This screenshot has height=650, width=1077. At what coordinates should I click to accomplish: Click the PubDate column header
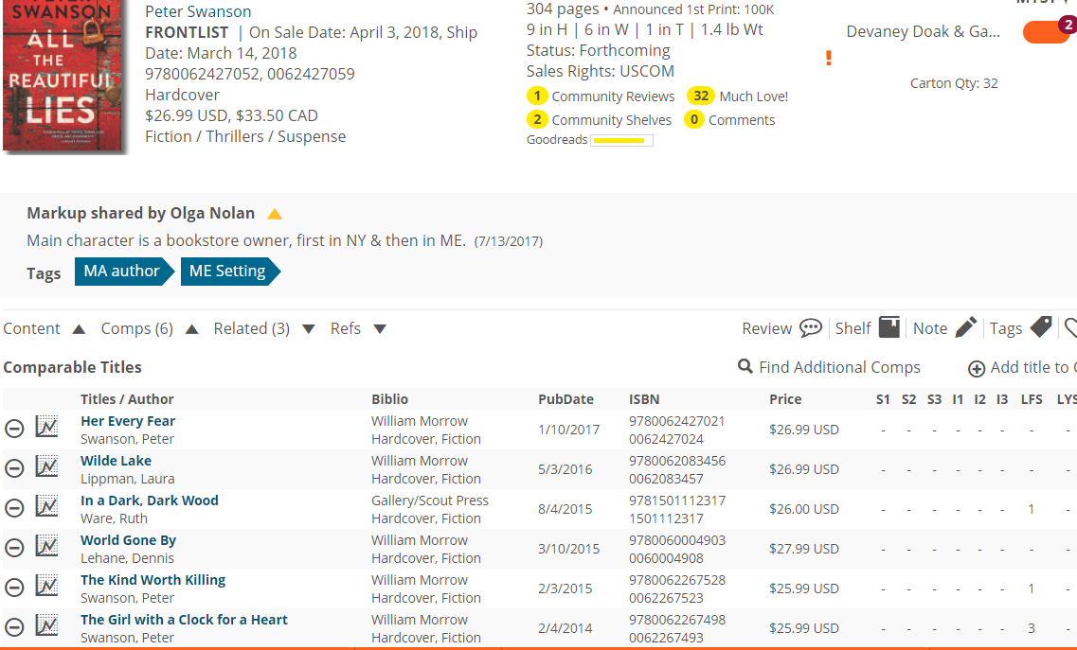566,398
